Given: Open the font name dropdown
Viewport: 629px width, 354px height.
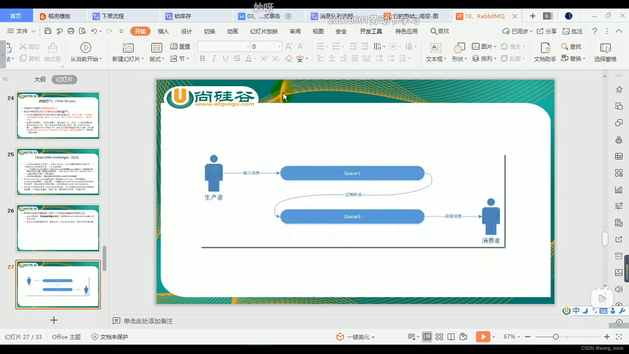Looking at the screenshot, I should point(248,47).
